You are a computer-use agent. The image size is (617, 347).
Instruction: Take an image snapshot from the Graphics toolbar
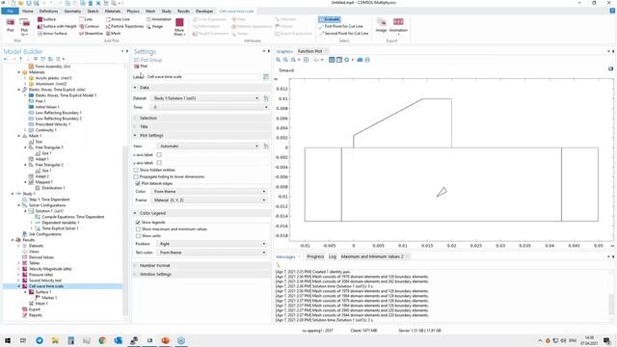tap(360, 60)
